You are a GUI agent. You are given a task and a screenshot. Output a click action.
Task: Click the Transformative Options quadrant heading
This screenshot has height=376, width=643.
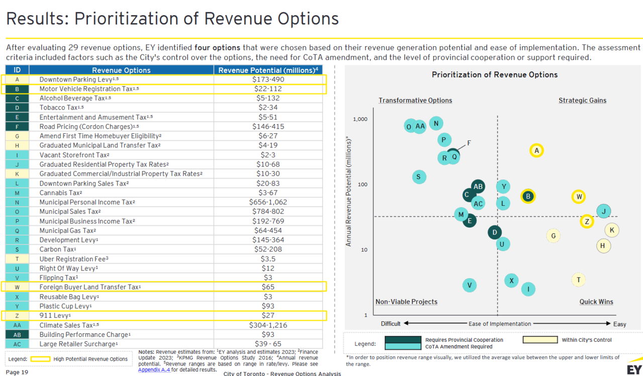pyautogui.click(x=415, y=101)
